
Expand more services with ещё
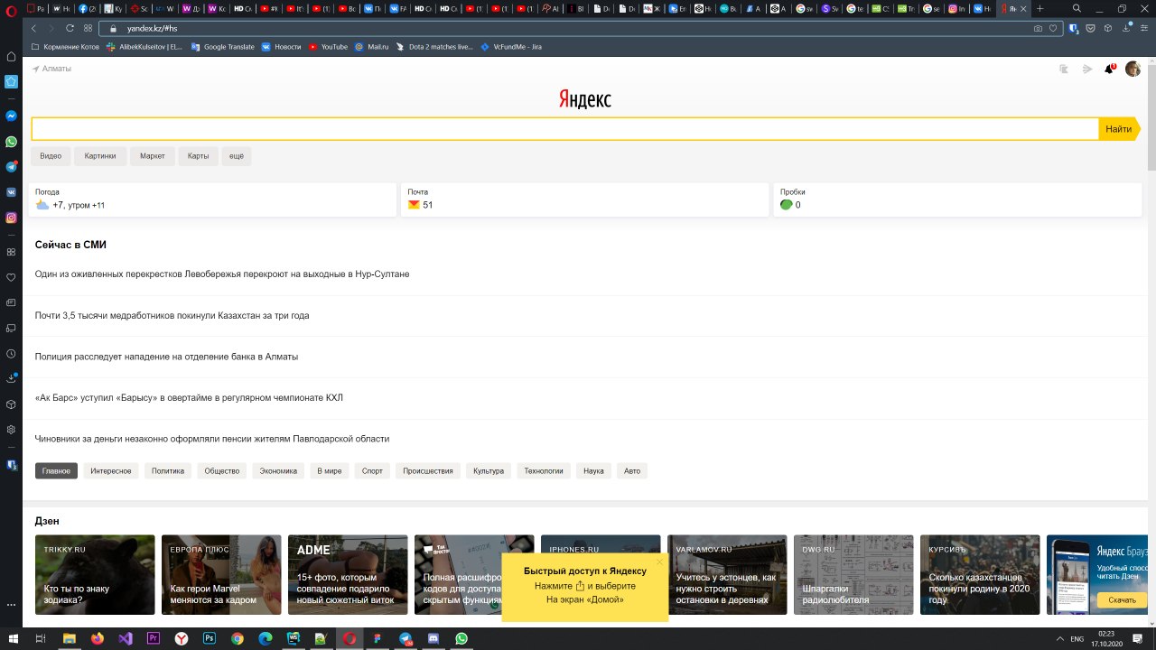point(237,156)
